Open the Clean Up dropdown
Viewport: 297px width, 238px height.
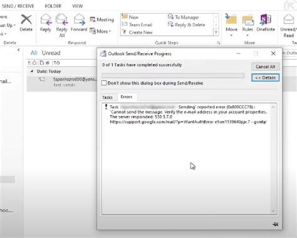tap(8, 25)
